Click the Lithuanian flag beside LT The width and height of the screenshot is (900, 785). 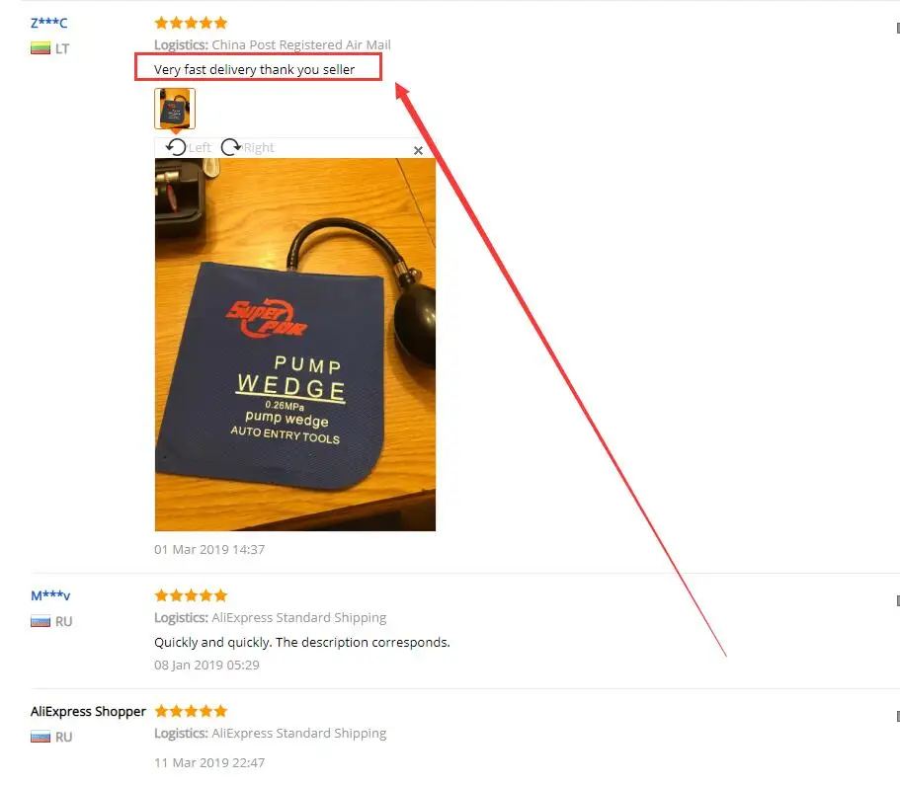41,48
